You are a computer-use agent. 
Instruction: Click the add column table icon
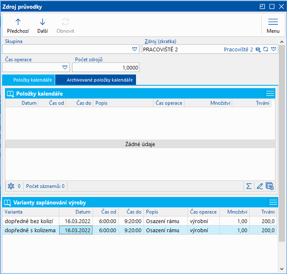point(270,186)
